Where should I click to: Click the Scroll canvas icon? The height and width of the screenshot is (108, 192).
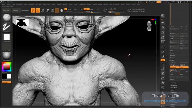point(163,23)
